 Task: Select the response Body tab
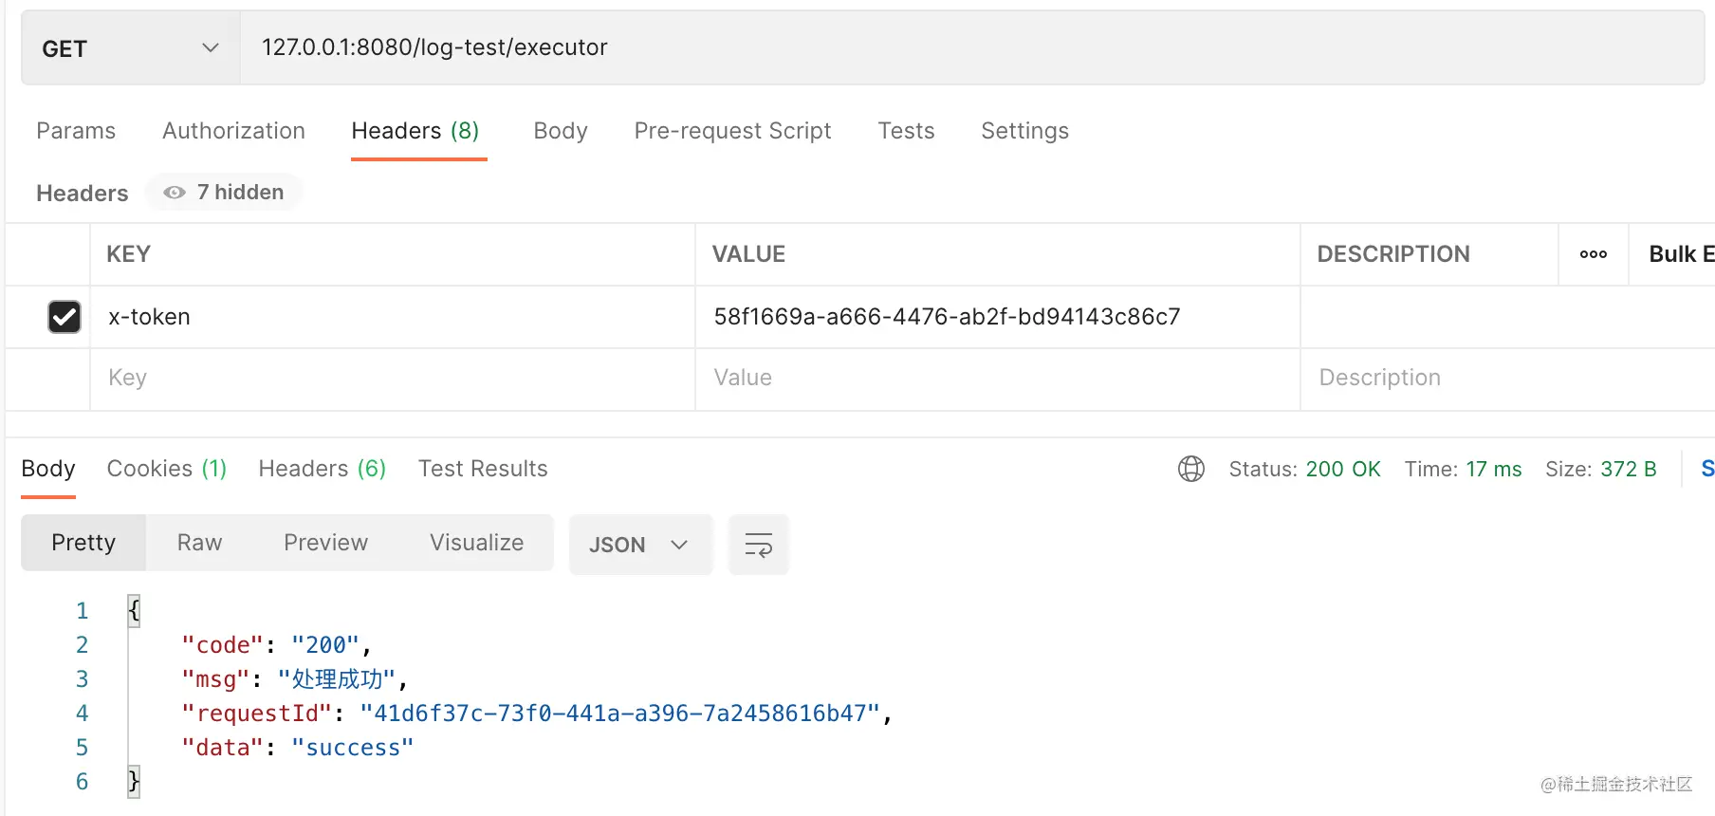click(48, 469)
